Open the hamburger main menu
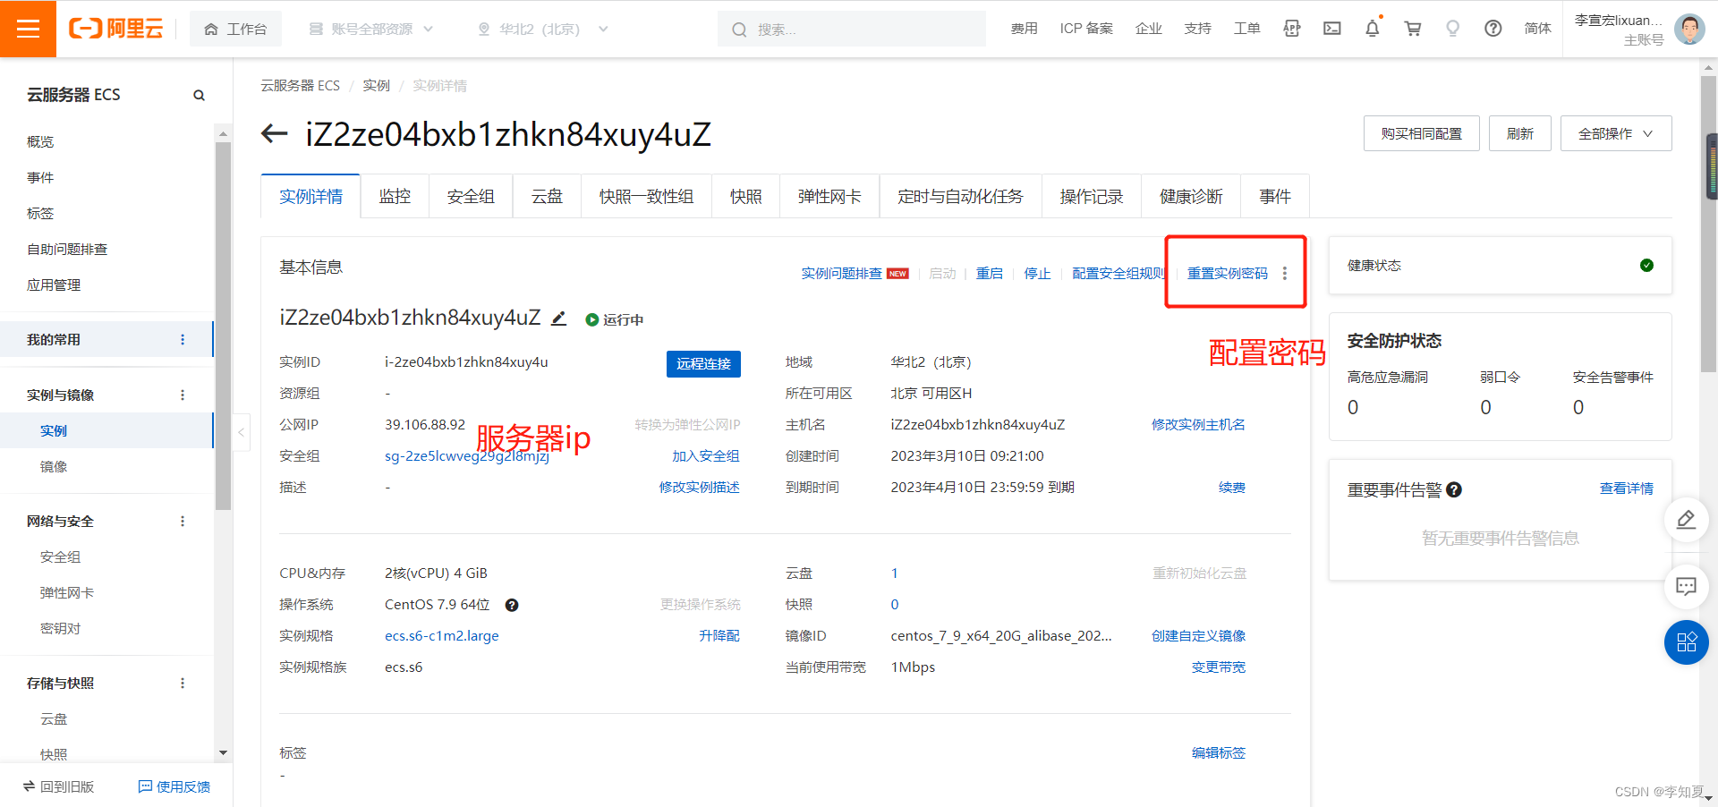The height and width of the screenshot is (807, 1718). point(28,29)
